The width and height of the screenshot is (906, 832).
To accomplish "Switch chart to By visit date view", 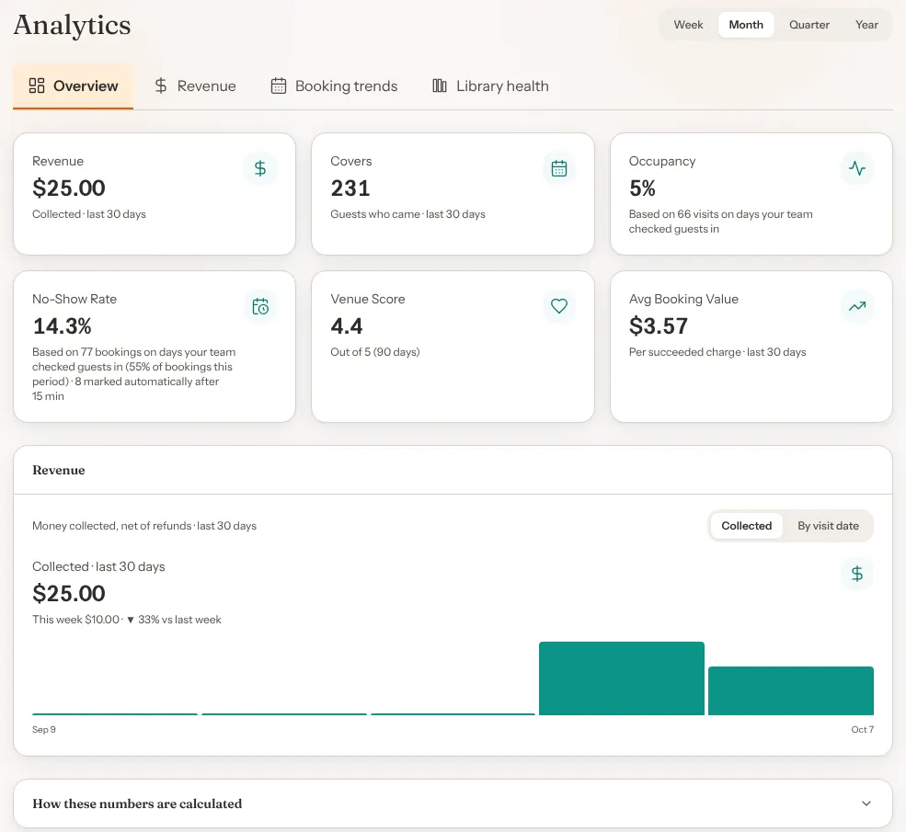I will point(828,526).
